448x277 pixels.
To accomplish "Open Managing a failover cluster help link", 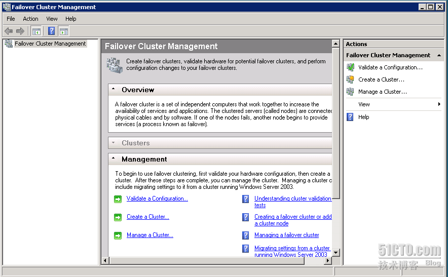I will 286,235.
